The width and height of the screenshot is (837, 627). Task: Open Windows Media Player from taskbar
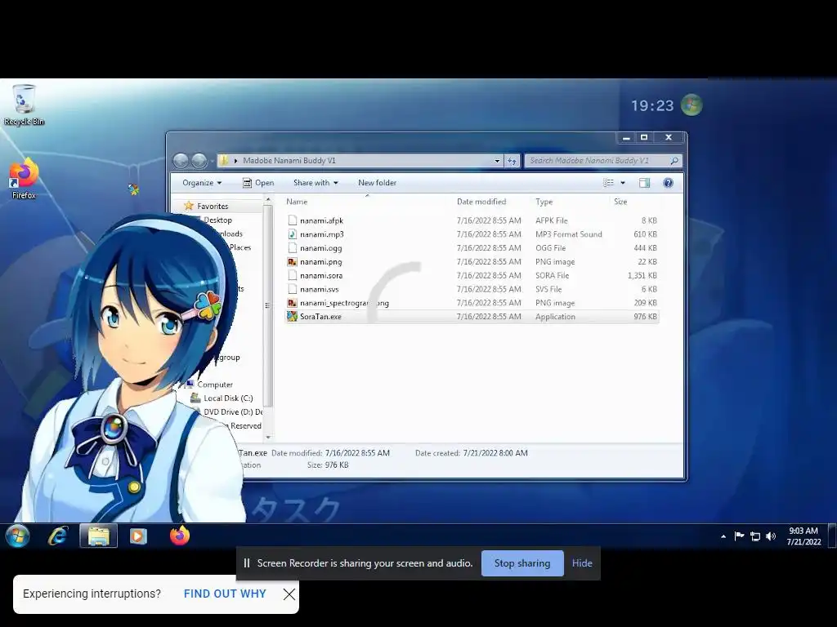tap(138, 536)
